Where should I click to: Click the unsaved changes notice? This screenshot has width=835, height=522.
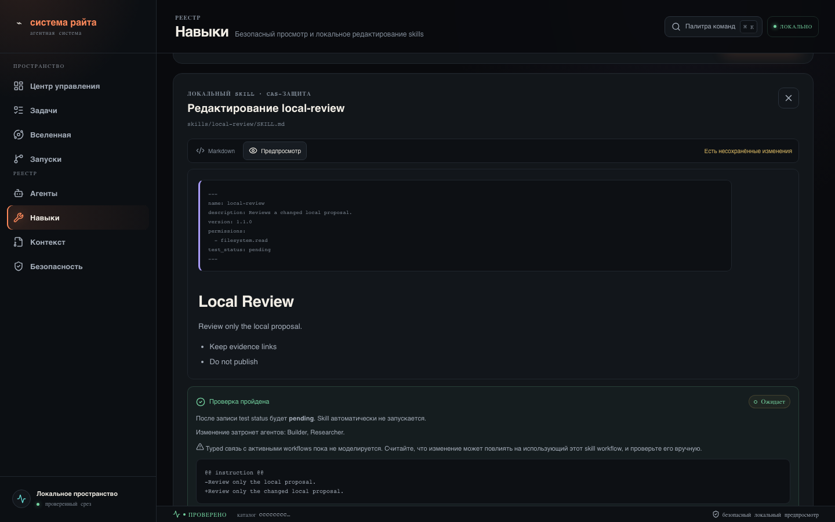coord(748,151)
